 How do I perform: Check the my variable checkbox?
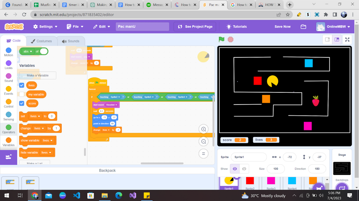point(22,94)
